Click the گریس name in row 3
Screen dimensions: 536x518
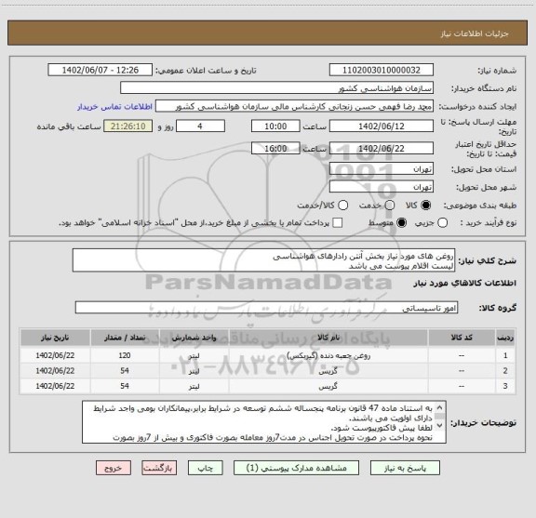coord(328,386)
